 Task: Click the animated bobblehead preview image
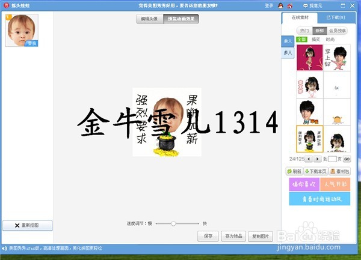pyautogui.click(x=167, y=122)
